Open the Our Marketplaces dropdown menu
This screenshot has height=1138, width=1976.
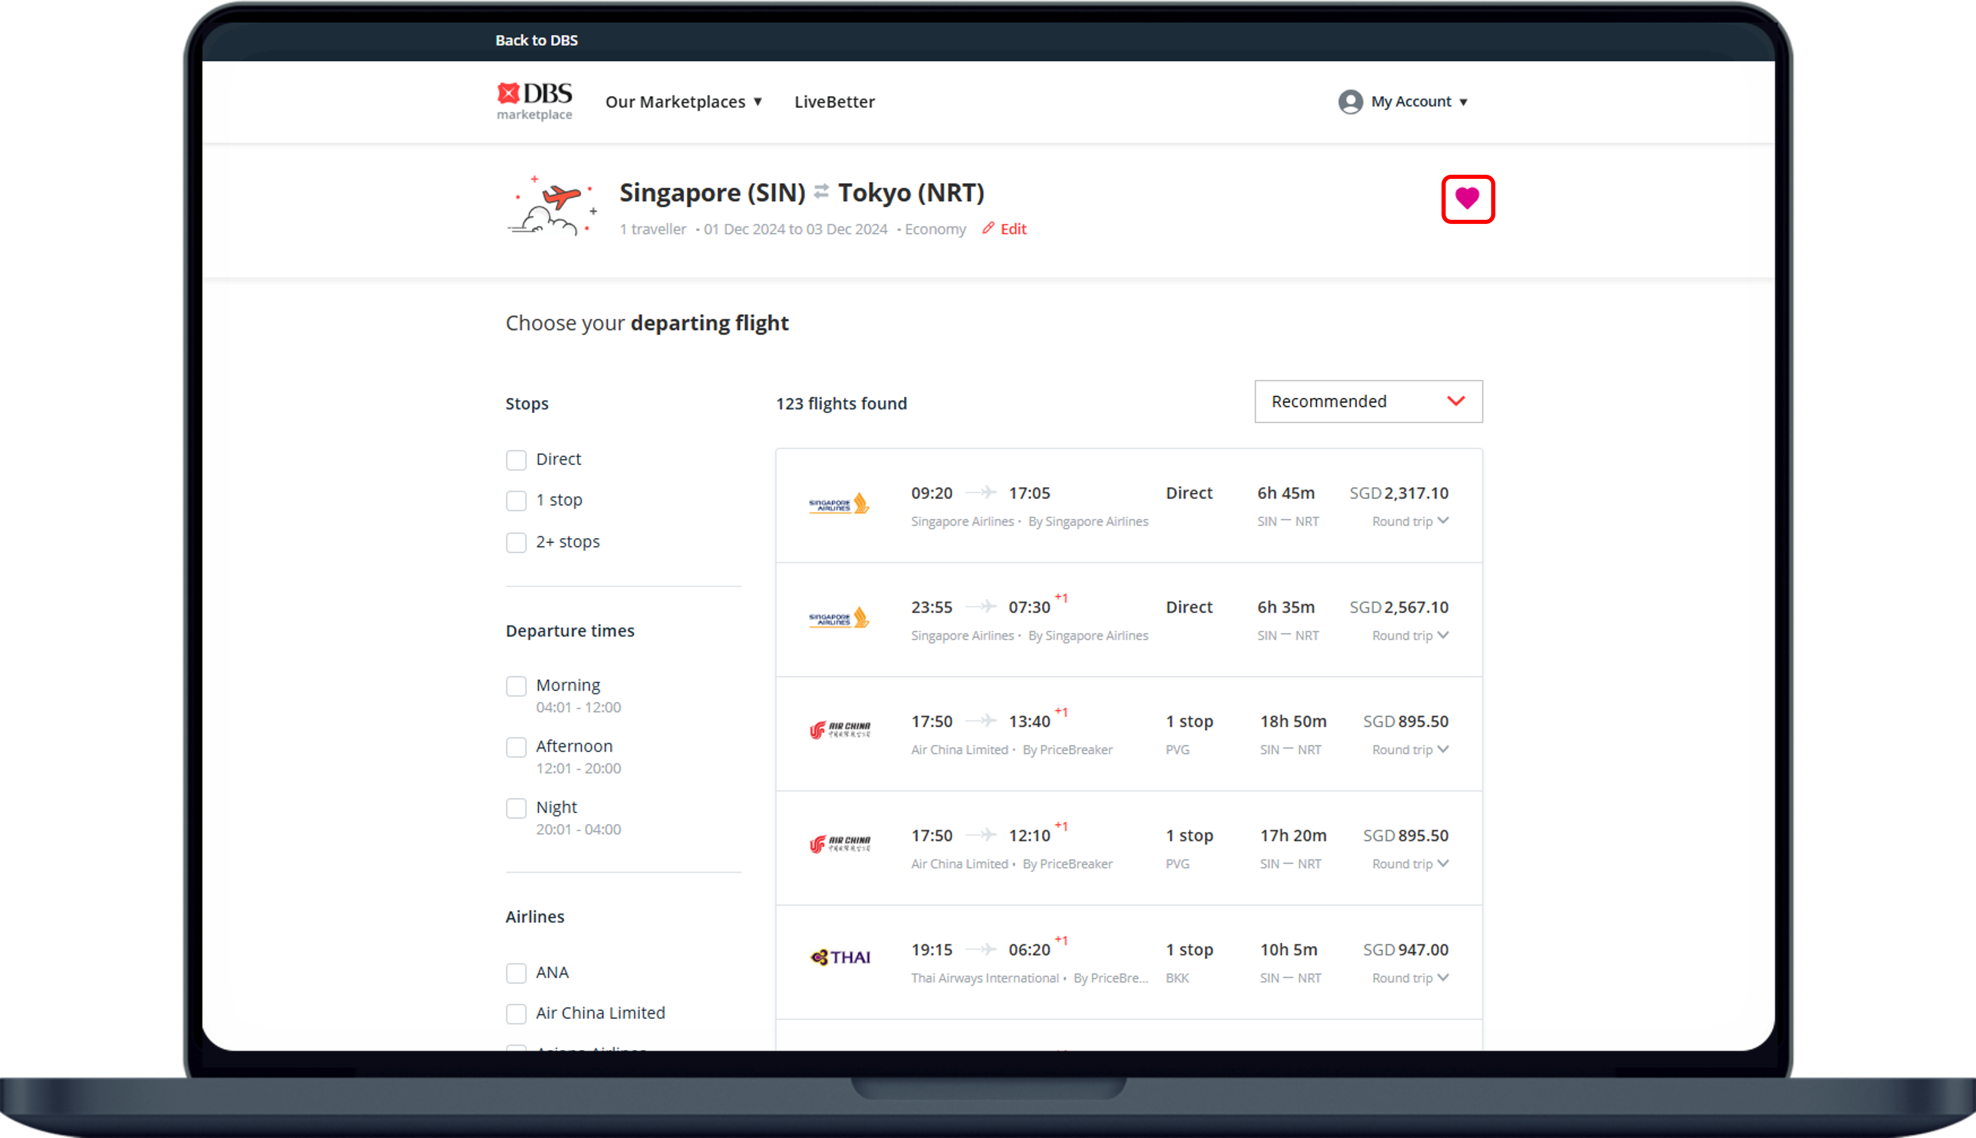[684, 102]
